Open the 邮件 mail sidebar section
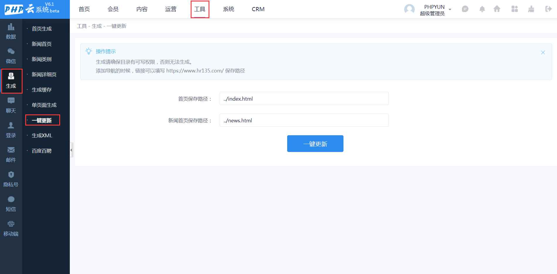The image size is (557, 274). [11, 155]
